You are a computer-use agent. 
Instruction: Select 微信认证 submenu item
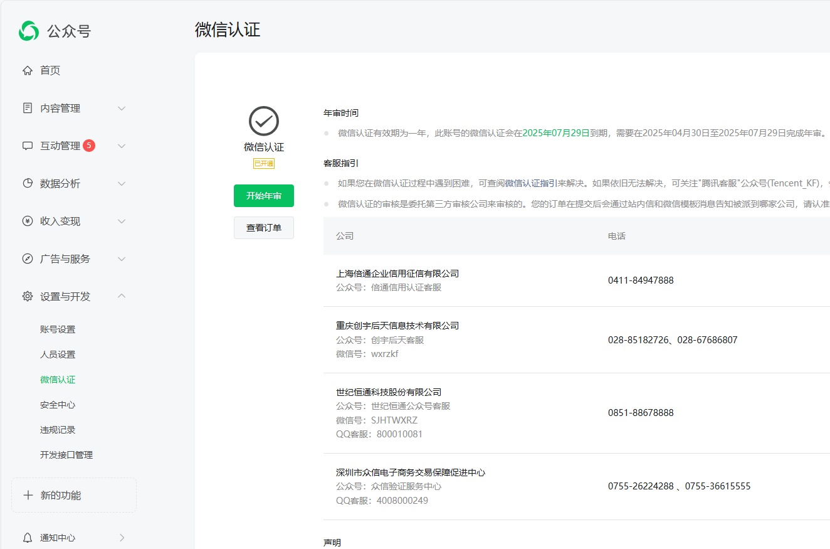(x=58, y=380)
